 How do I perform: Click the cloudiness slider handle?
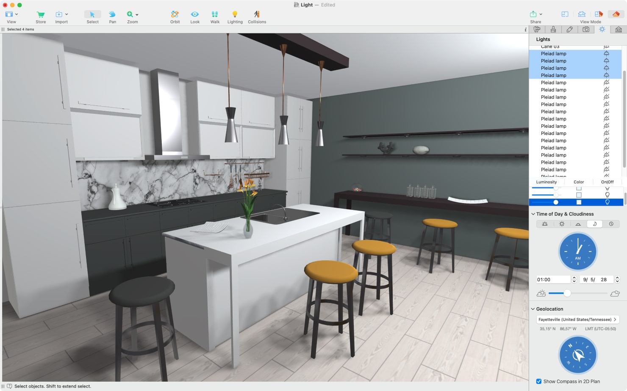(567, 293)
